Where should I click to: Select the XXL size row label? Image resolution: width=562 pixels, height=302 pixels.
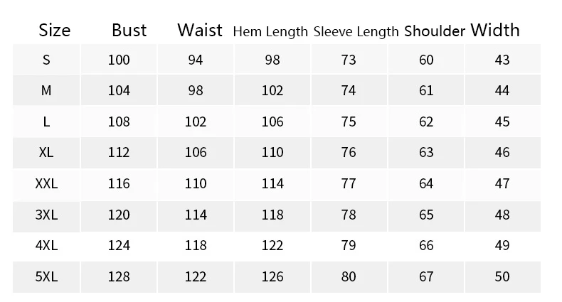46,183
